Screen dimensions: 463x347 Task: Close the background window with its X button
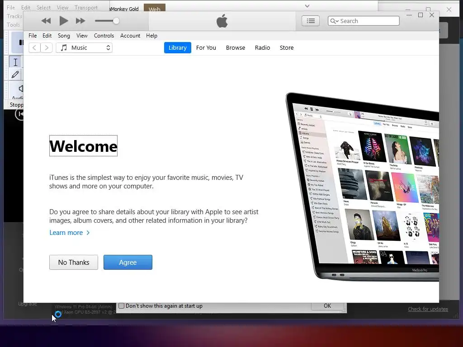[x=449, y=10]
